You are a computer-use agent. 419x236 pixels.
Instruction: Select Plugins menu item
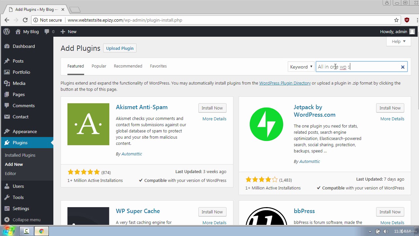click(x=27, y=143)
